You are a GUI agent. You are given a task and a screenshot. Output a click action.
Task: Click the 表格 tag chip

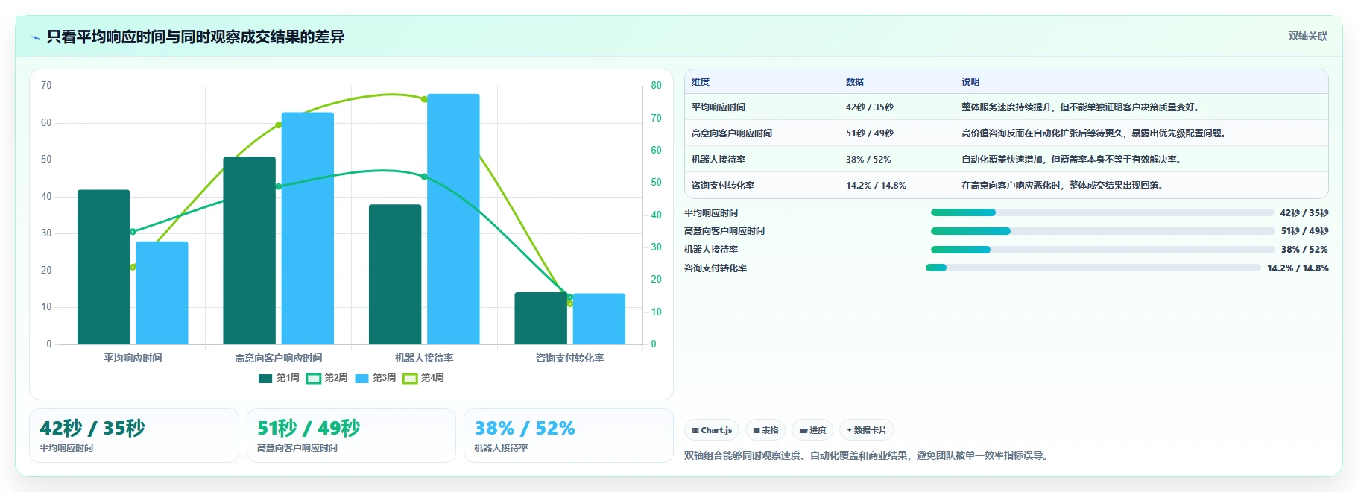click(765, 430)
